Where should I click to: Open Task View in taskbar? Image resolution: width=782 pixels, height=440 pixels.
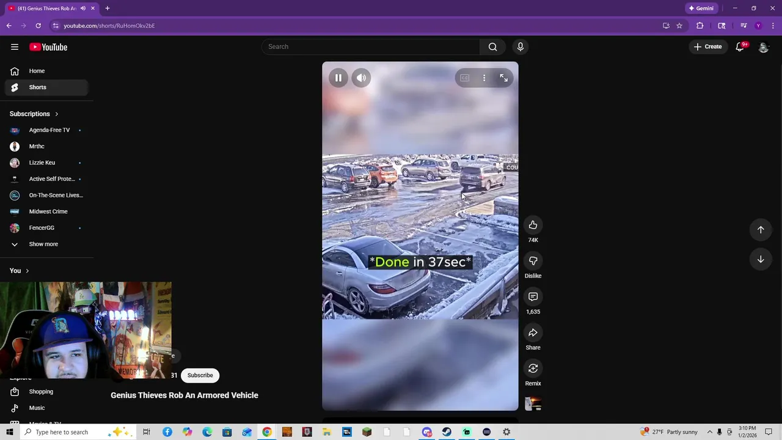click(147, 432)
